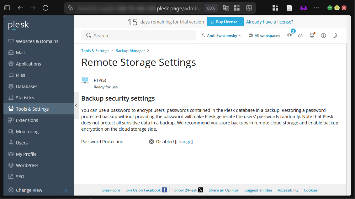Click the Disabled status icon for Password Protection

151,142
